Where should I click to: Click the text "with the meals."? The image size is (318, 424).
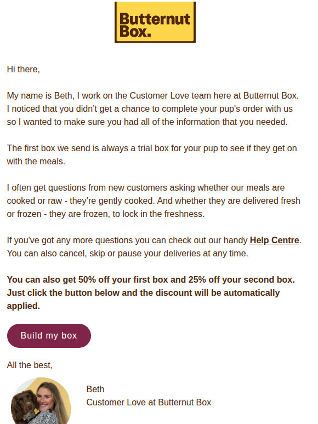(36, 162)
